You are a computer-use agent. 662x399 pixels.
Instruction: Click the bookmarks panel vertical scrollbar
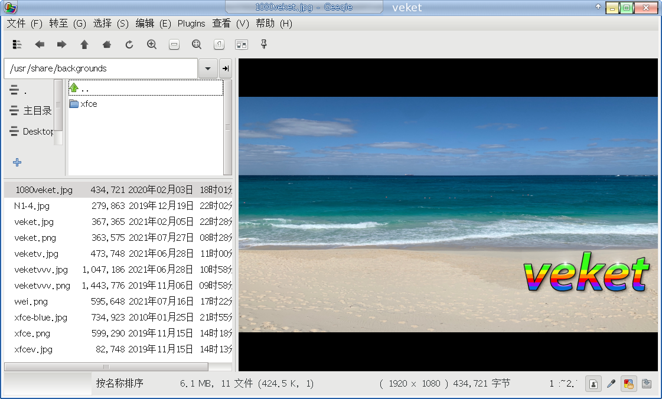pyautogui.click(x=58, y=106)
